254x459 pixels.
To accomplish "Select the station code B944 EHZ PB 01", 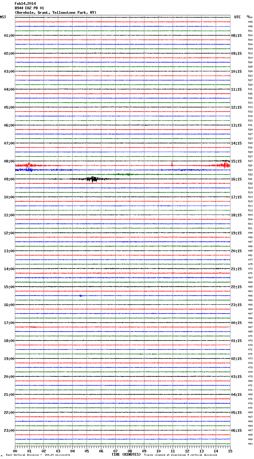I will (29, 8).
